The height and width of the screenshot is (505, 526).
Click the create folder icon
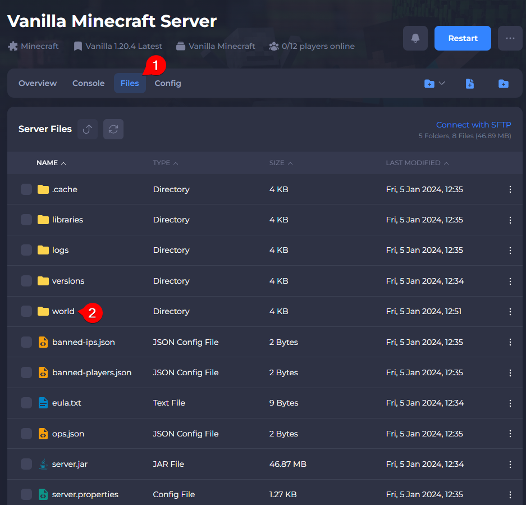pos(503,84)
